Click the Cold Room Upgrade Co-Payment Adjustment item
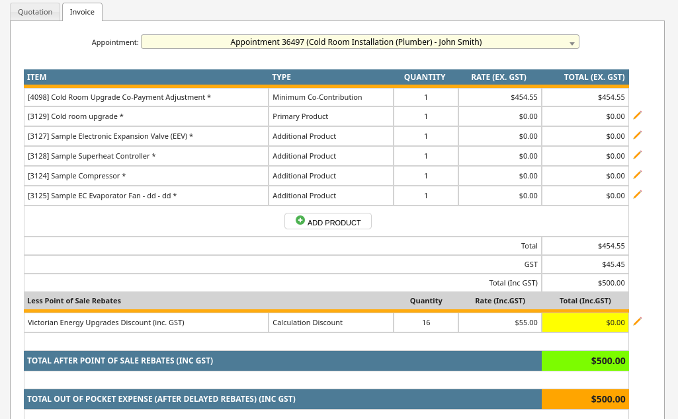 click(x=119, y=97)
